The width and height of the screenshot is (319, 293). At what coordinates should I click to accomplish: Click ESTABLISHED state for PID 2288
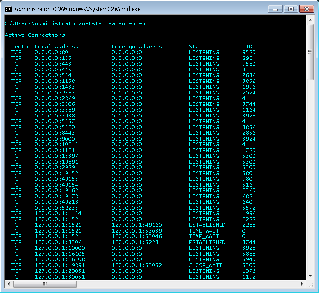click(207, 225)
